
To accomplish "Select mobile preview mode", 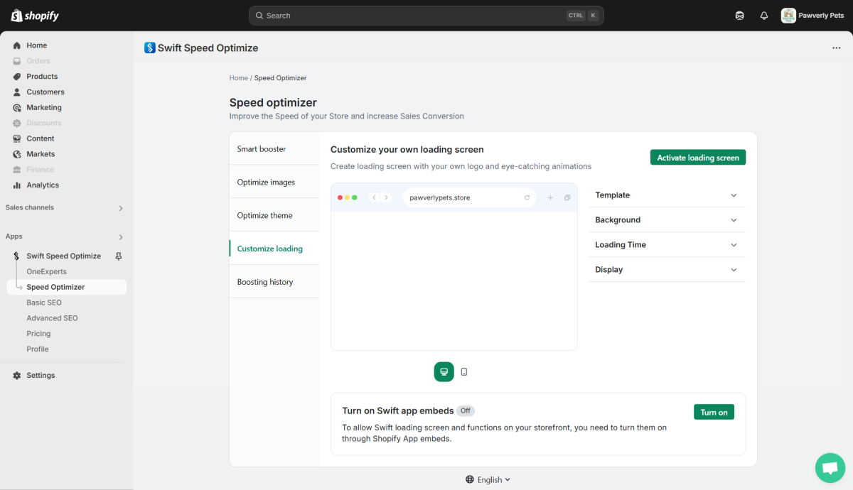I will point(464,371).
